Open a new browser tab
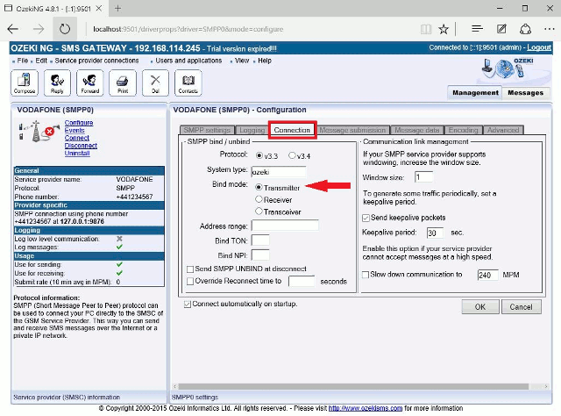The height and width of the screenshot is (416, 561). 117,8
